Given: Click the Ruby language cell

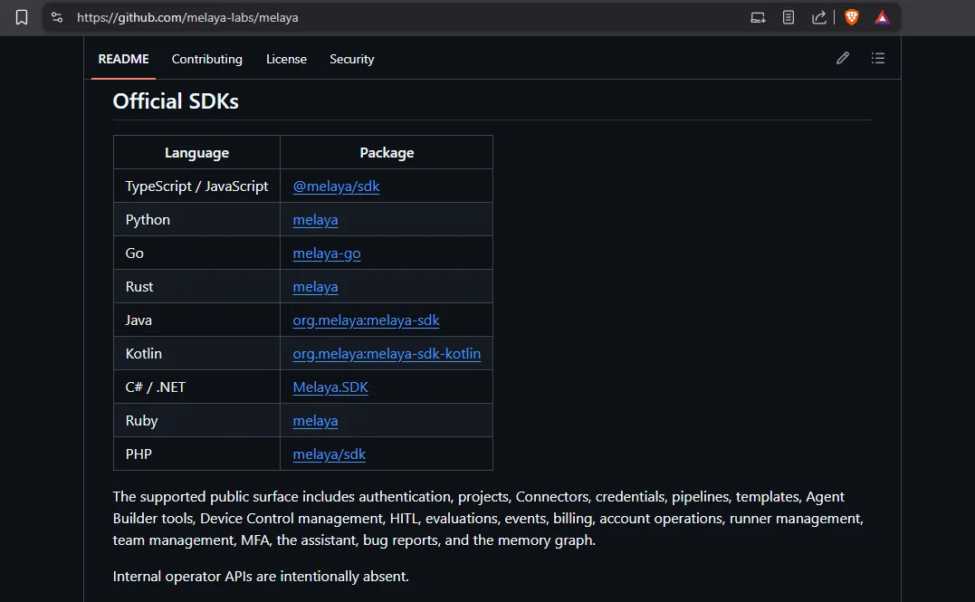Looking at the screenshot, I should (x=196, y=421).
